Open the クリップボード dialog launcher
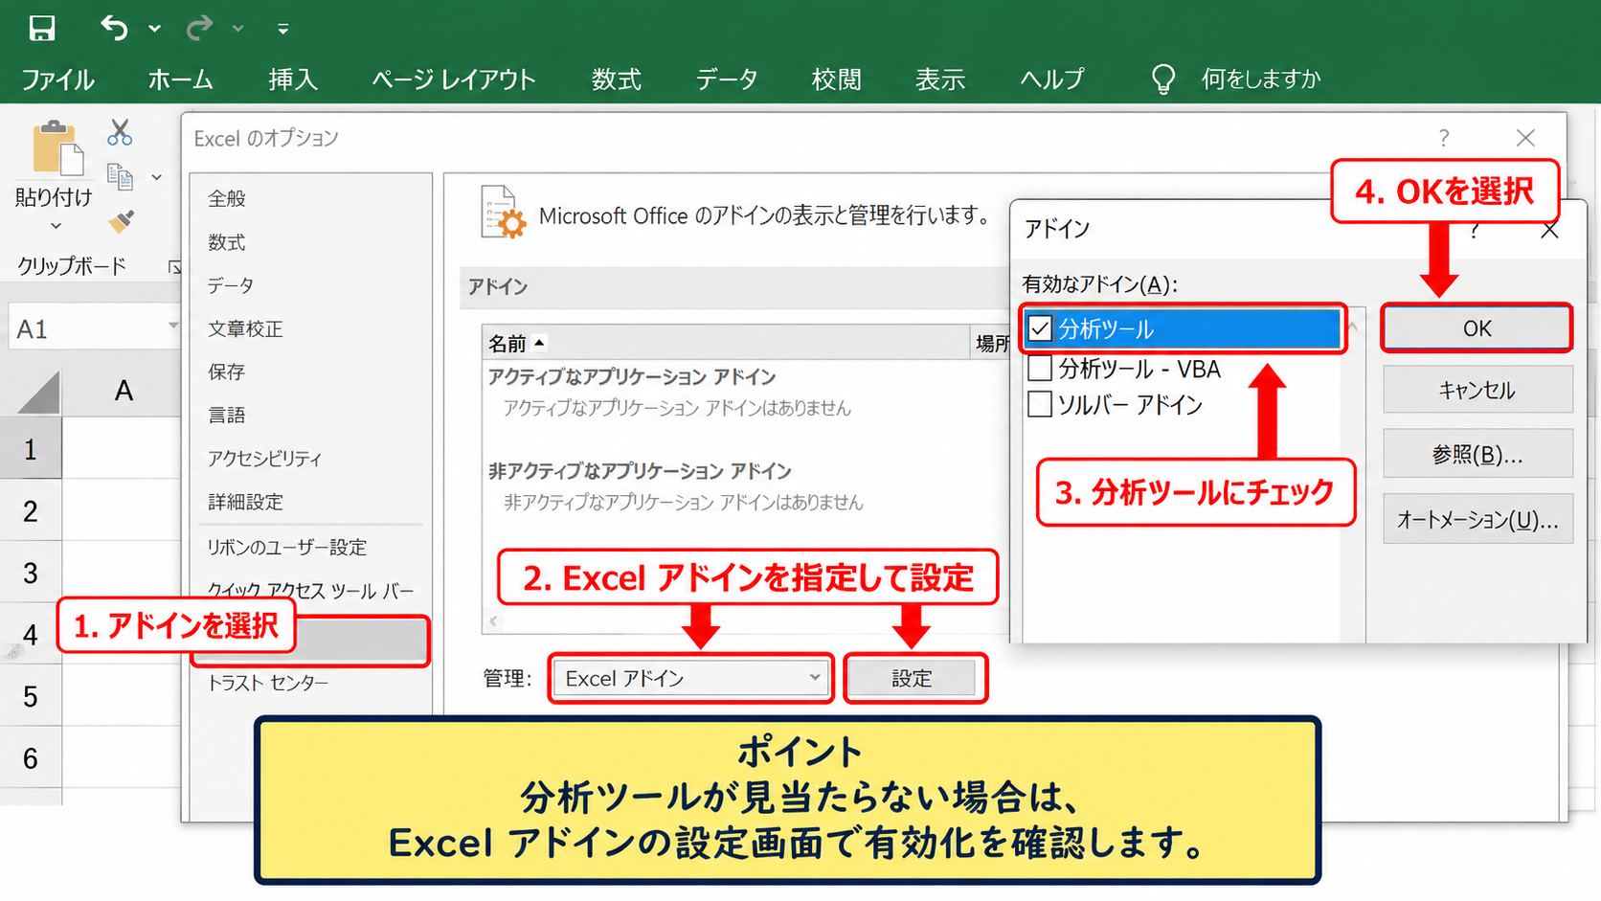 click(x=174, y=267)
